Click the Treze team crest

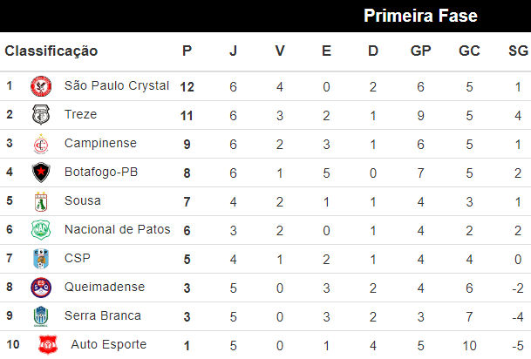point(40,114)
